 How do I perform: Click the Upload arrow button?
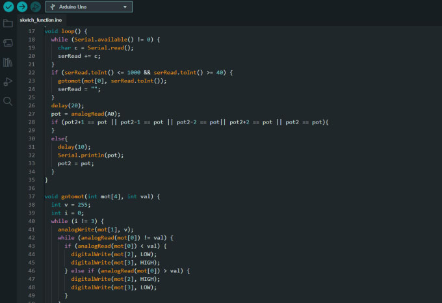pyautogui.click(x=22, y=7)
